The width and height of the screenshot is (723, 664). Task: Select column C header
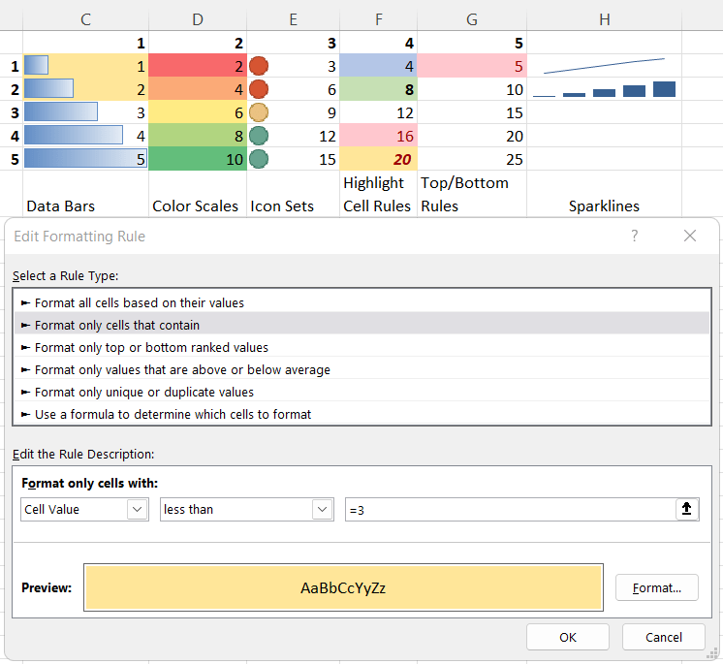click(85, 19)
